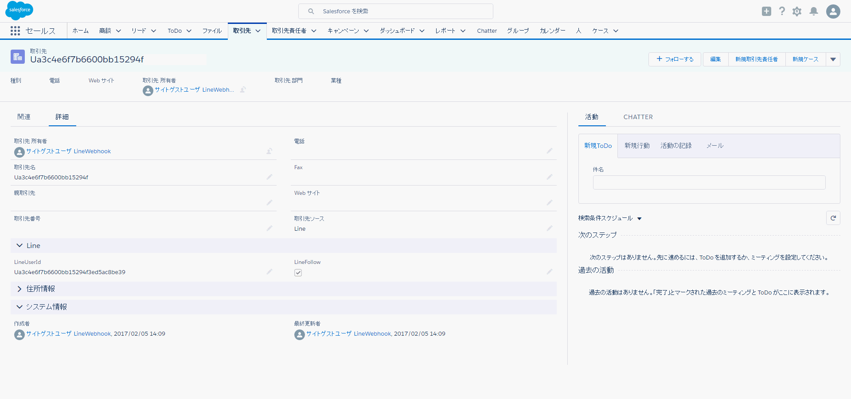Edit the Web サイト field pencil
851x399 pixels.
(x=549, y=203)
